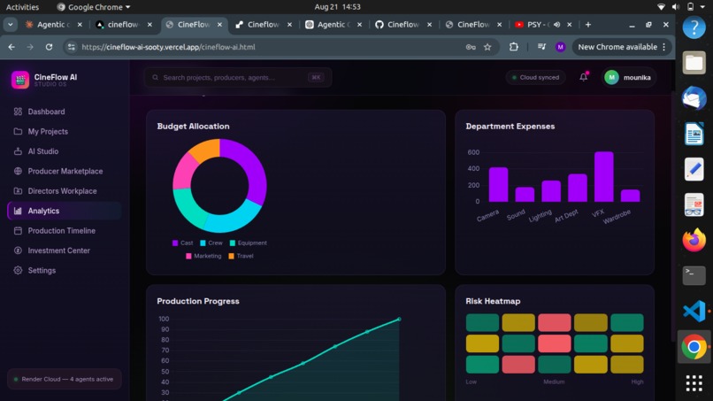The height and width of the screenshot is (401, 713).
Task: Click the Producer Marketplace globe icon
Action: (x=18, y=171)
